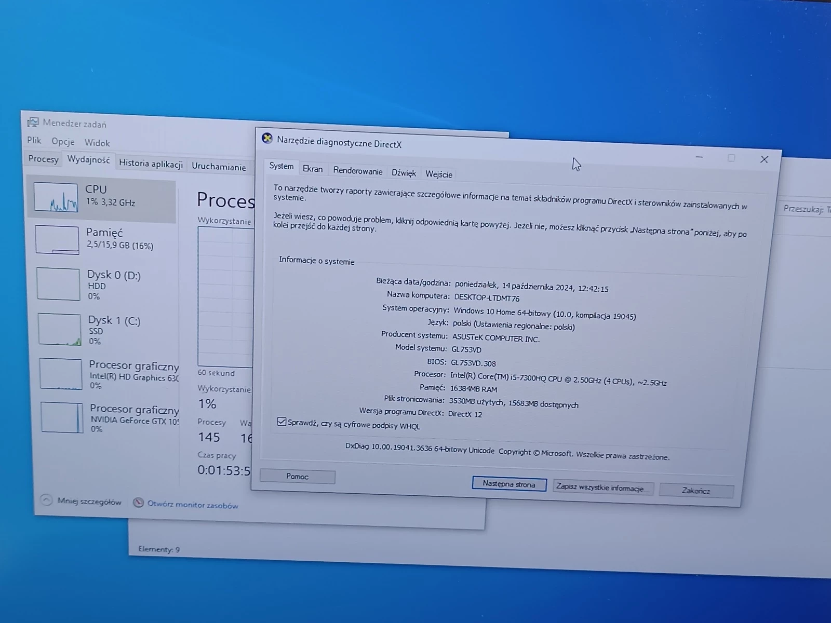Viewport: 831px width, 623px height.
Task: Click the Windows 10 Home operating system text
Action: [544, 313]
